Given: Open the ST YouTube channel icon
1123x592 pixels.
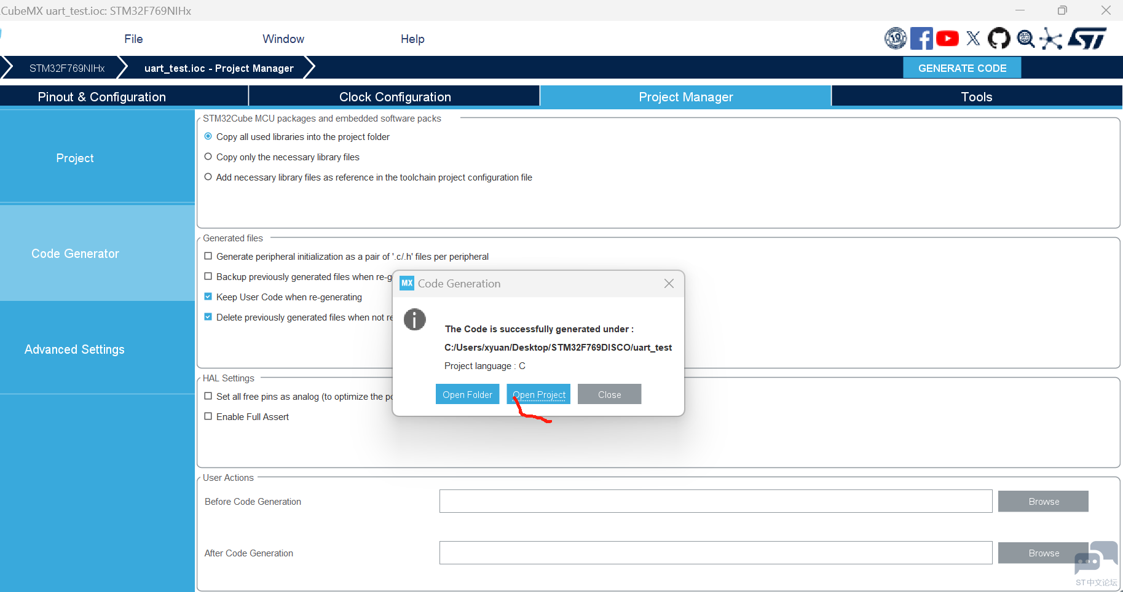Looking at the screenshot, I should [947, 39].
